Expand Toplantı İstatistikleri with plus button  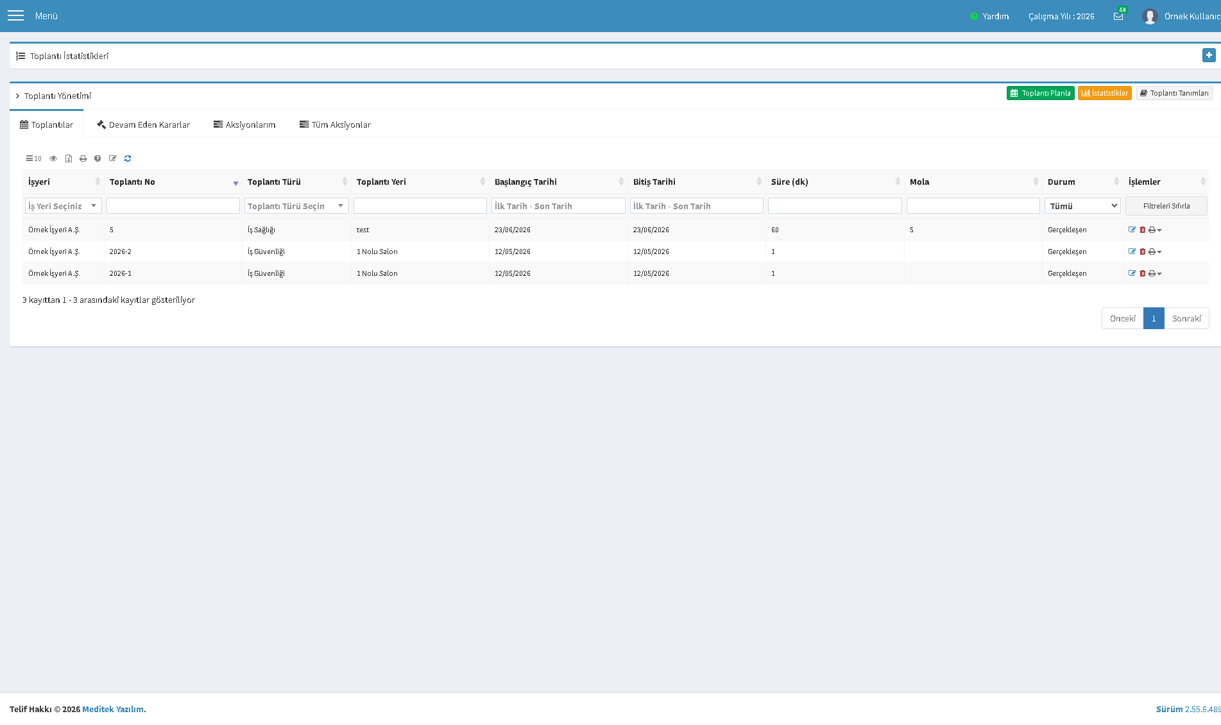tap(1209, 55)
